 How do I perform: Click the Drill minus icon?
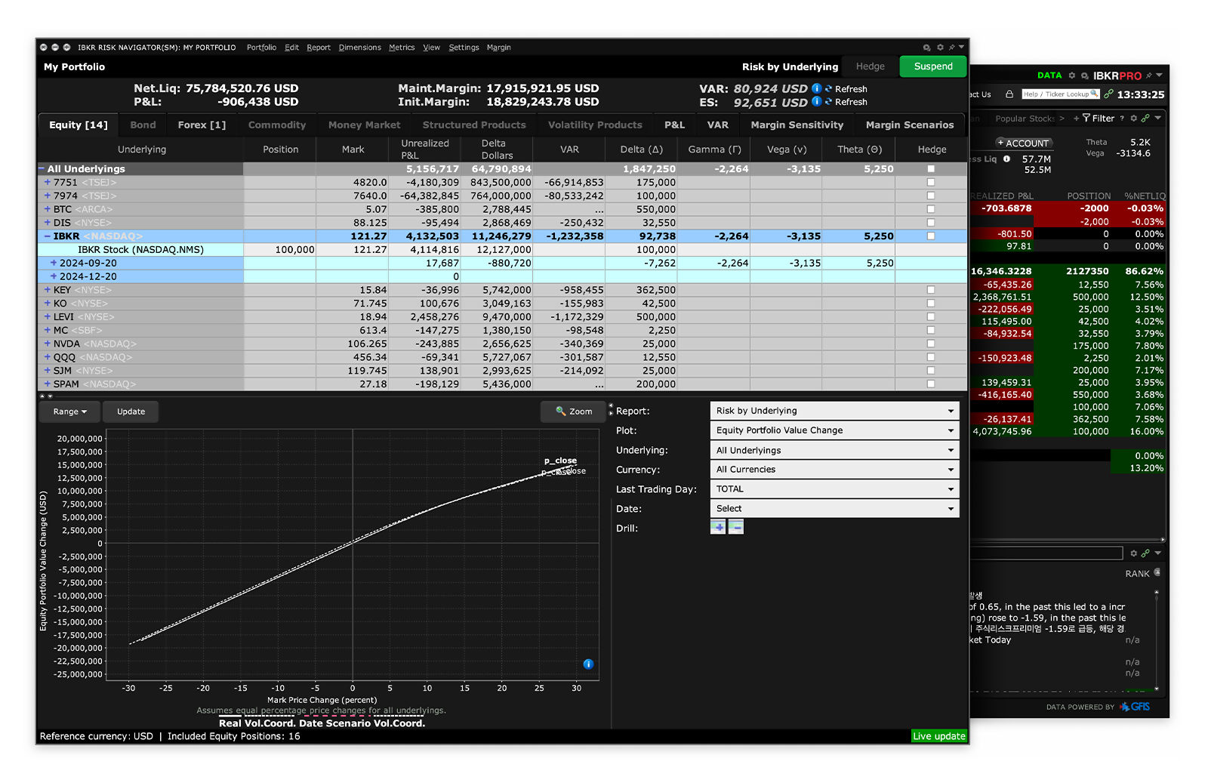click(735, 527)
